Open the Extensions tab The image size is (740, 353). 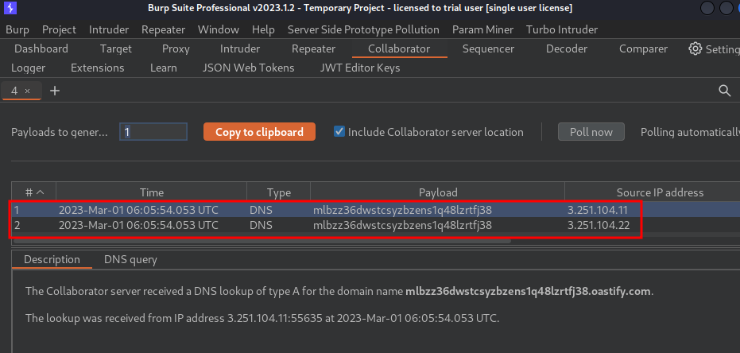[x=97, y=68]
